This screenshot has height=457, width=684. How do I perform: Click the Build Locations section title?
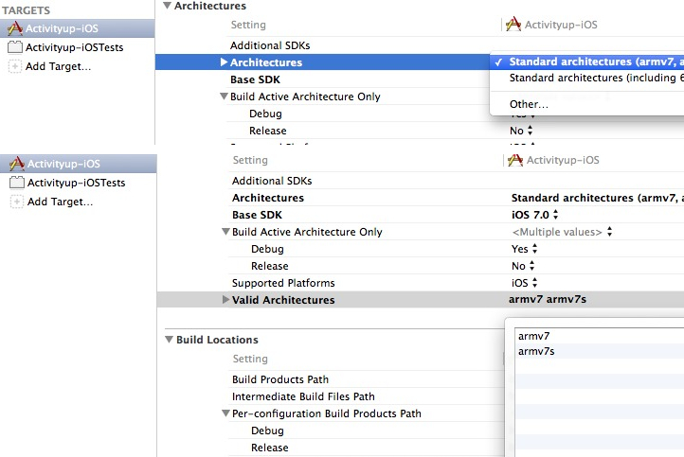tap(217, 340)
